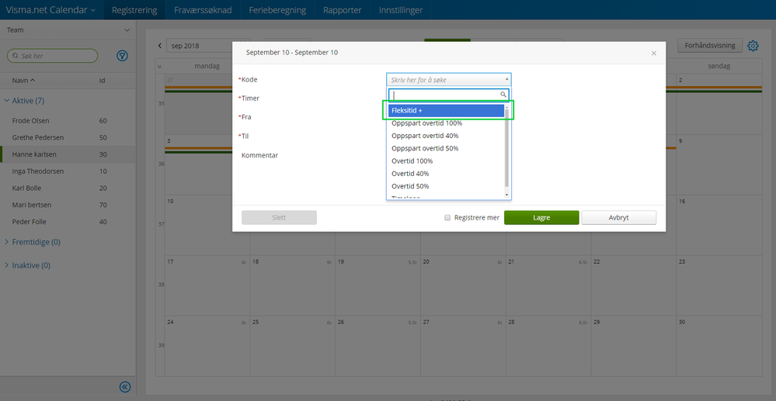
Task: Open the settings gear next to Forhåndsvisning
Action: 753,46
